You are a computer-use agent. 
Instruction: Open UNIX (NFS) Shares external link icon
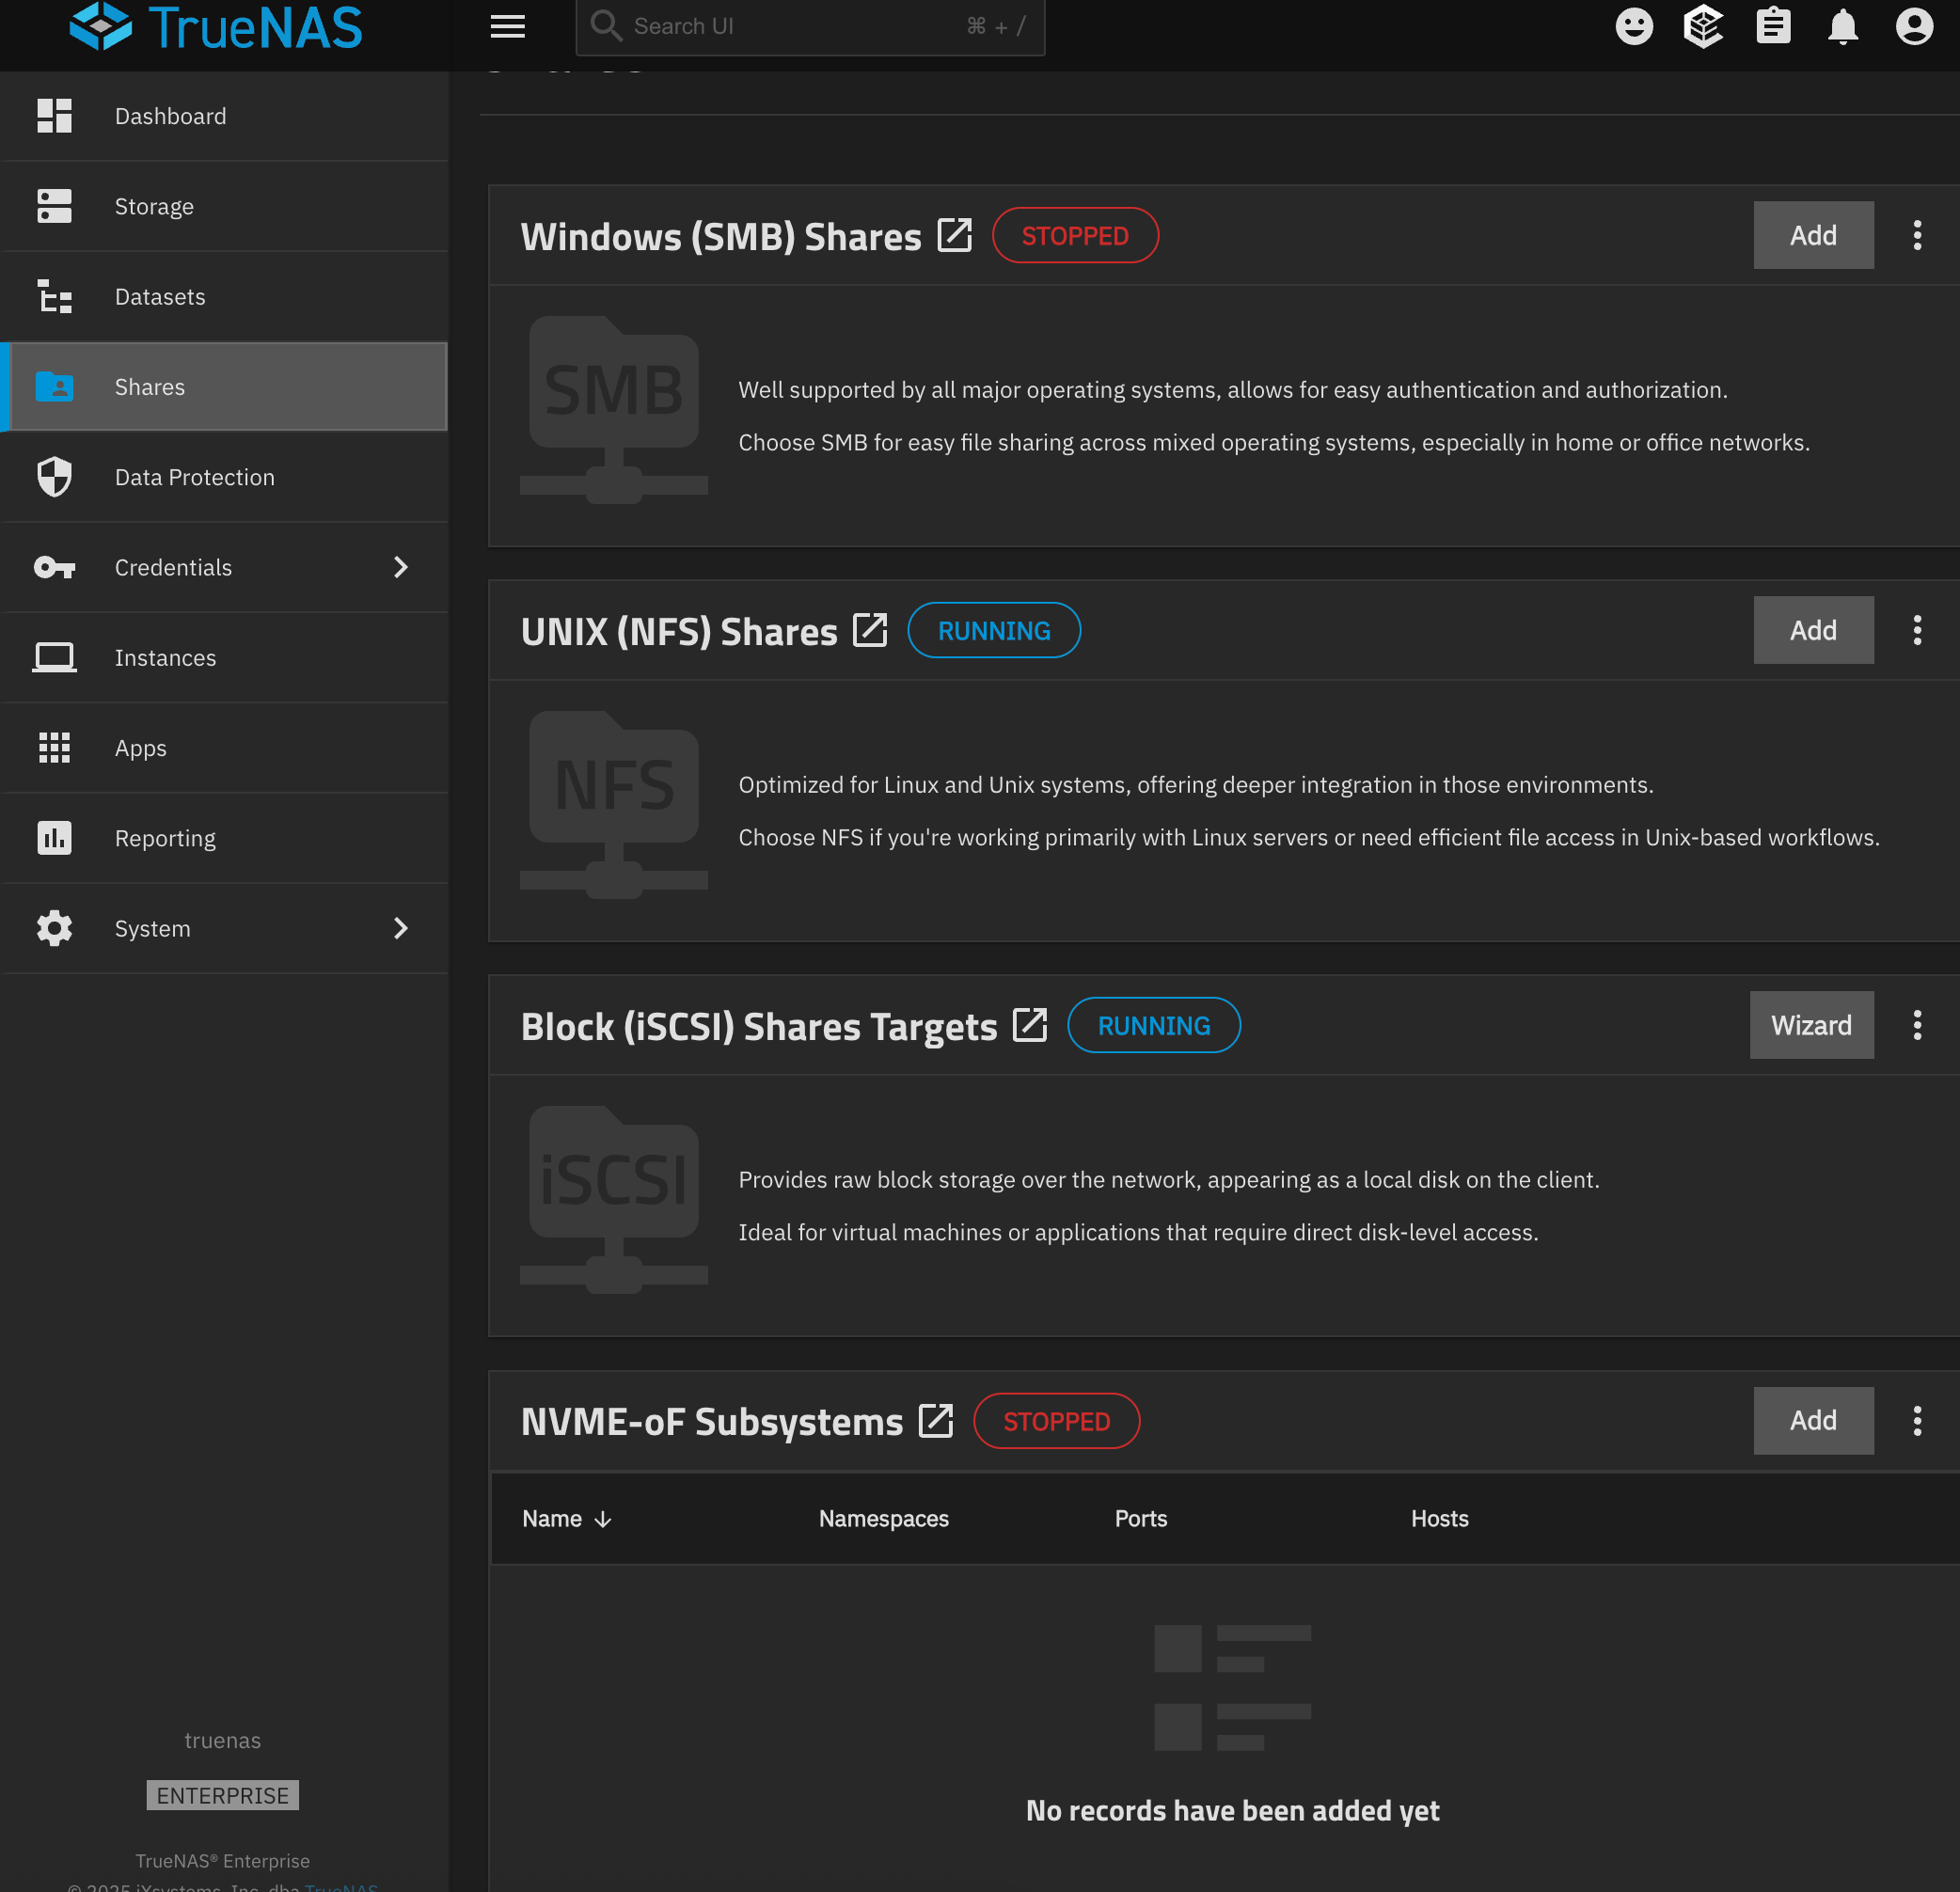tap(870, 630)
